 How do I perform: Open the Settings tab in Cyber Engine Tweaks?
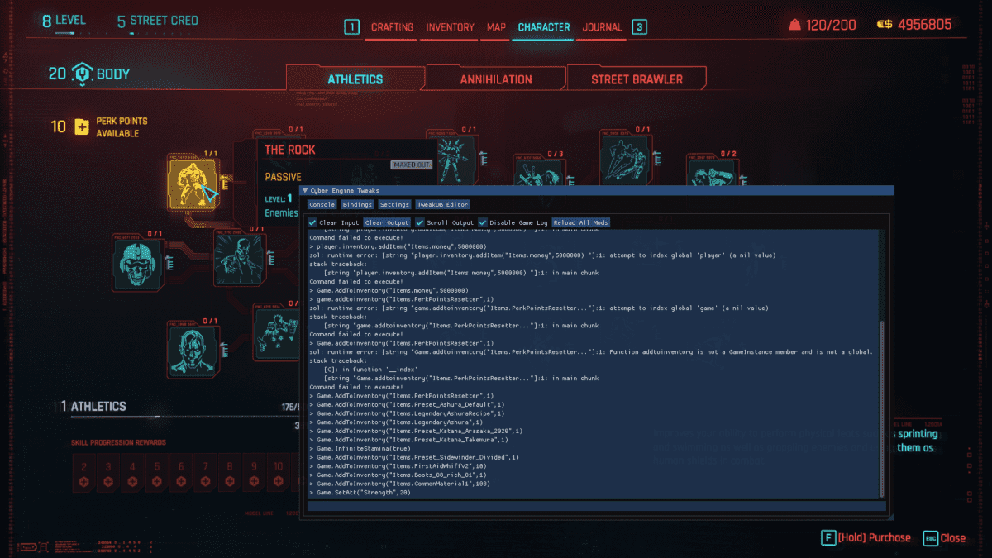coord(394,204)
